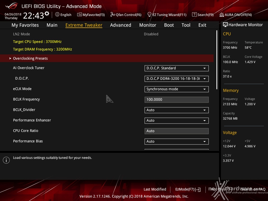Change language via English button

(66, 15)
